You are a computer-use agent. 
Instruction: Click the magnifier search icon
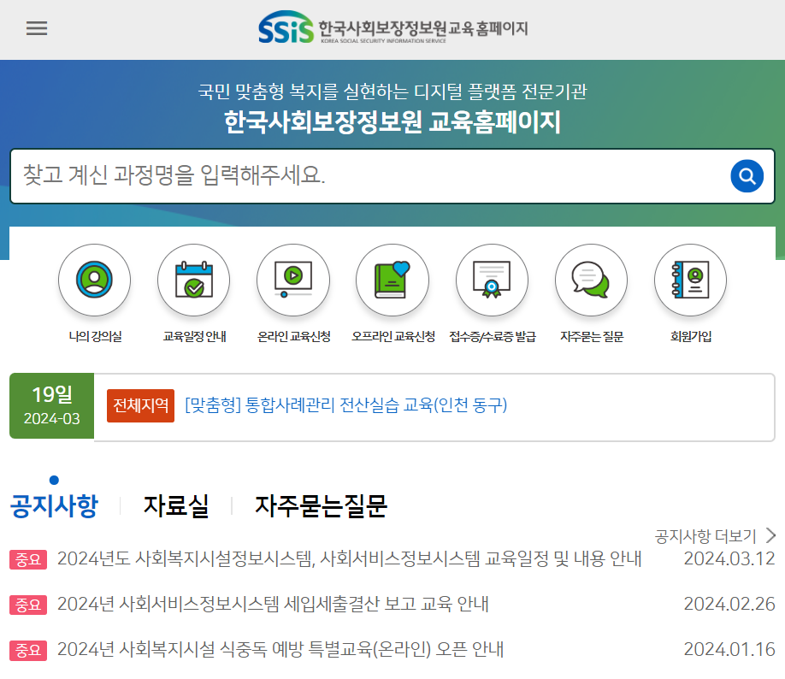tap(747, 176)
